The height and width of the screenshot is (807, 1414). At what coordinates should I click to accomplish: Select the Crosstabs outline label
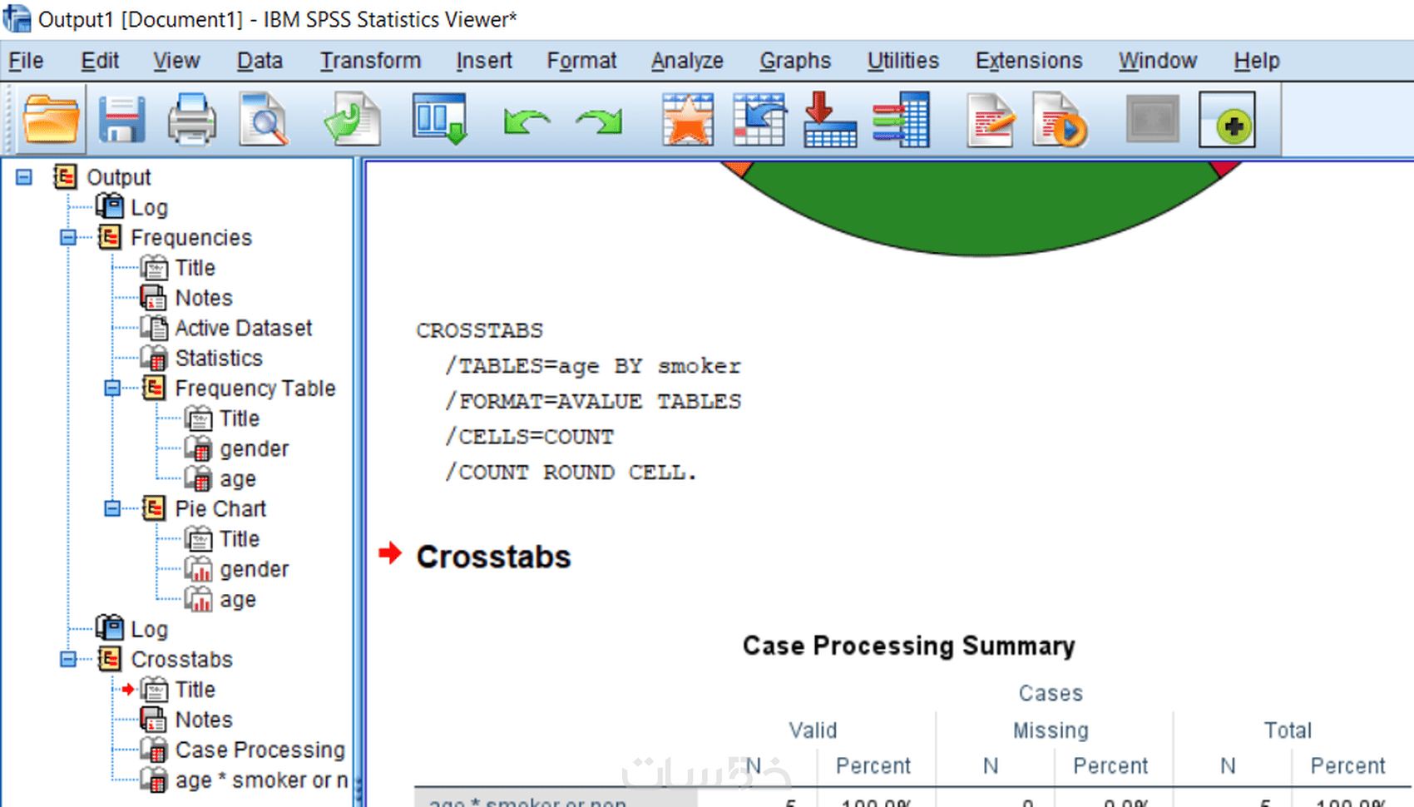click(181, 660)
